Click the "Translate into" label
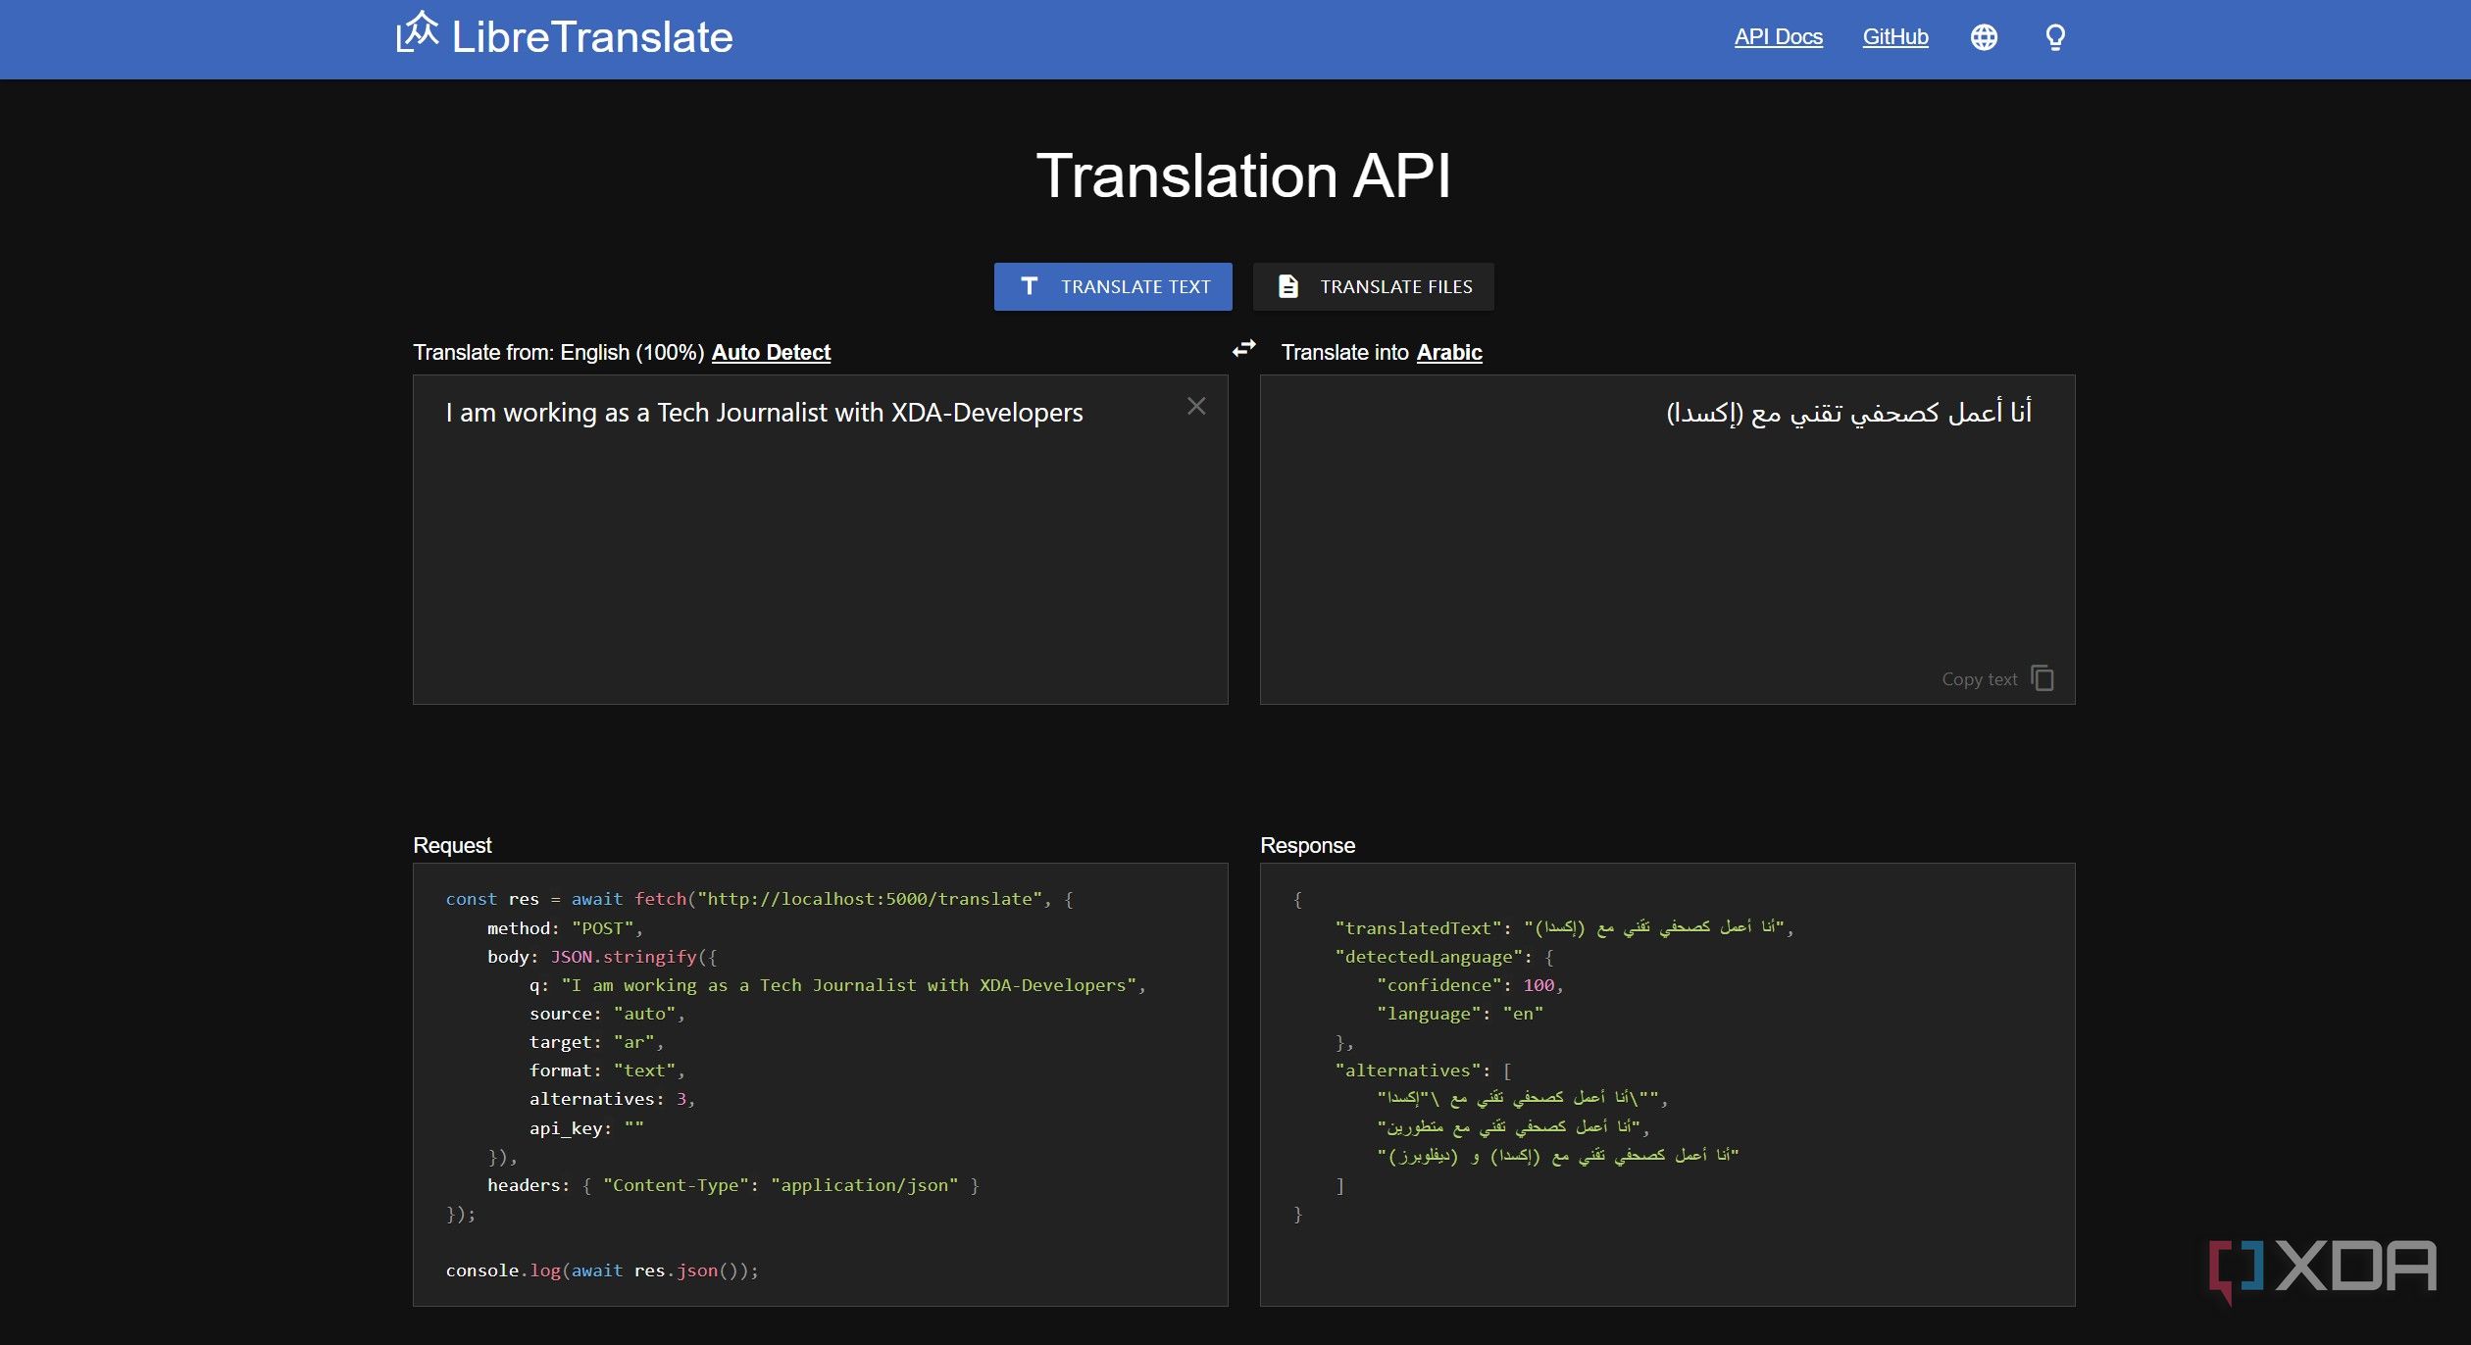This screenshot has height=1345, width=2471. [1344, 352]
